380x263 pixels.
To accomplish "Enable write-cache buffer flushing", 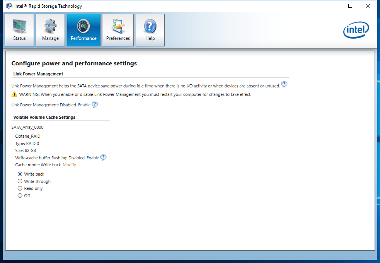I will (x=93, y=158).
